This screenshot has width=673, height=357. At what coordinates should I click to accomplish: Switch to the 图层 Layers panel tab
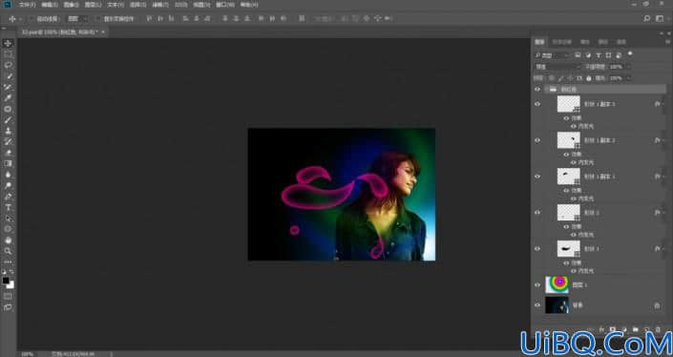tap(539, 42)
